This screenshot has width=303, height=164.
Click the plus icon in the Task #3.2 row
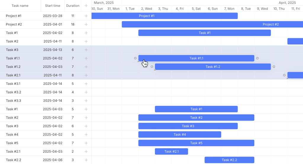click(x=86, y=92)
